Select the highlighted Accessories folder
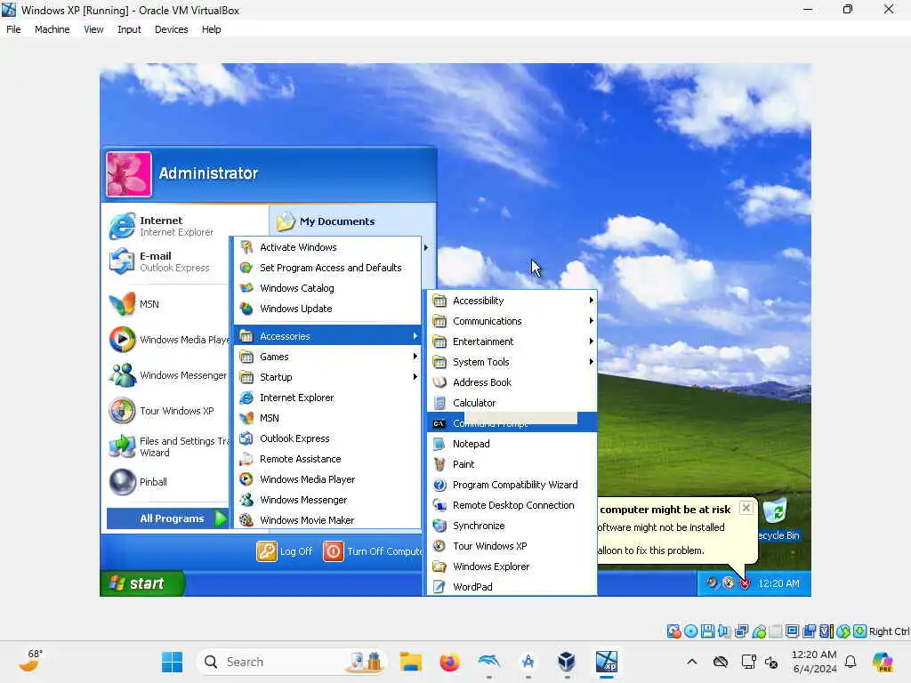The width and height of the screenshot is (911, 683). click(327, 335)
